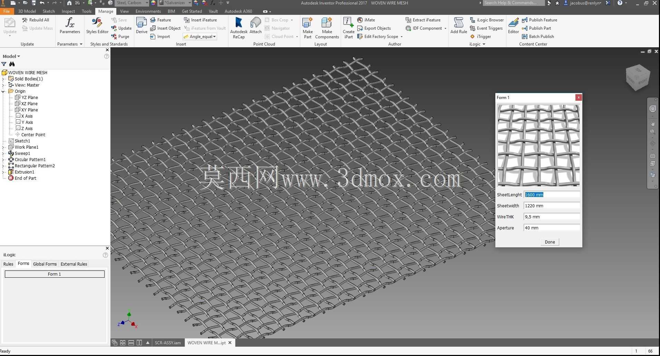Click the Sheetwidth input field
The image size is (660, 356).
click(x=552, y=206)
